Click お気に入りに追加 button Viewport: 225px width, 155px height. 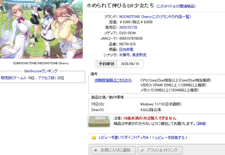[x=114, y=150]
